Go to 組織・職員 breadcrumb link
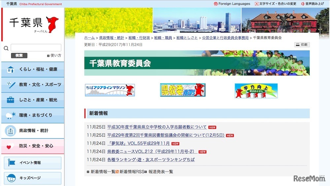330x186 pixels. pyautogui.click(x=163, y=38)
